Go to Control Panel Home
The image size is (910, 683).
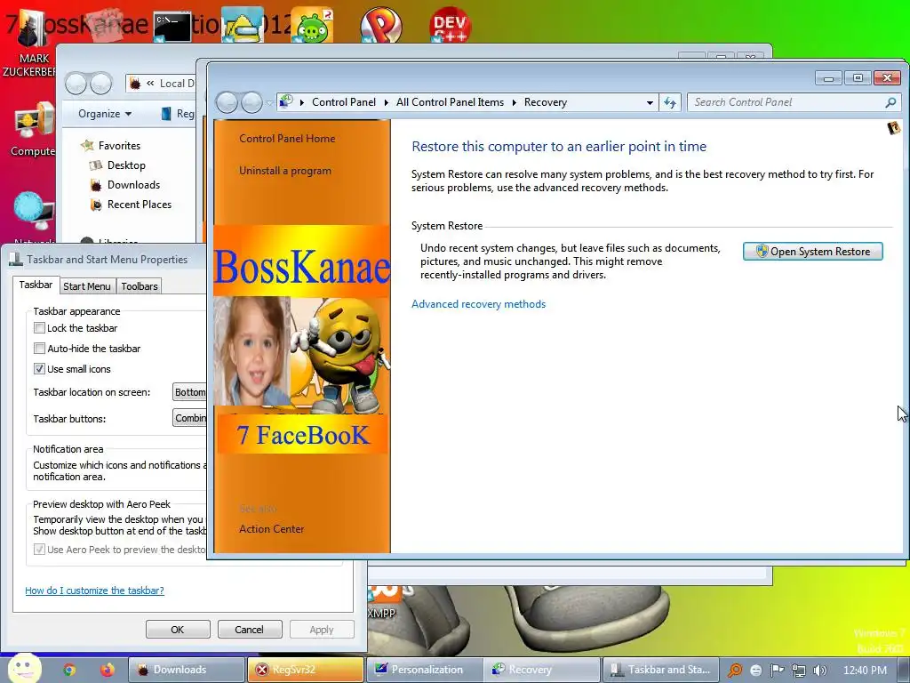coord(287,139)
